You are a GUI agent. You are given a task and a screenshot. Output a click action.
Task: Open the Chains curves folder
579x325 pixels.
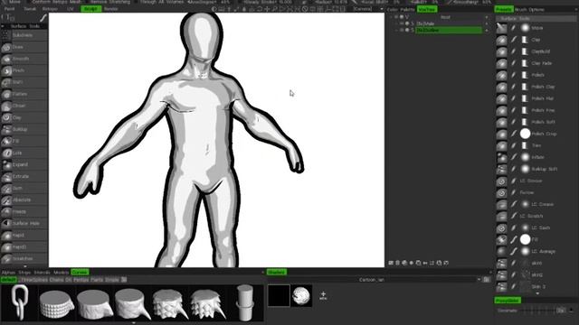pos(56,280)
